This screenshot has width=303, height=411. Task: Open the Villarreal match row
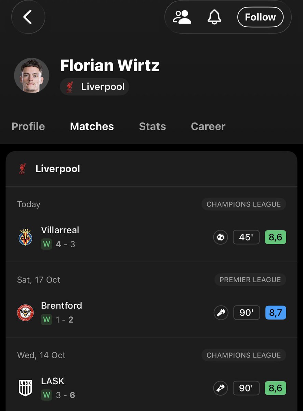point(151,237)
